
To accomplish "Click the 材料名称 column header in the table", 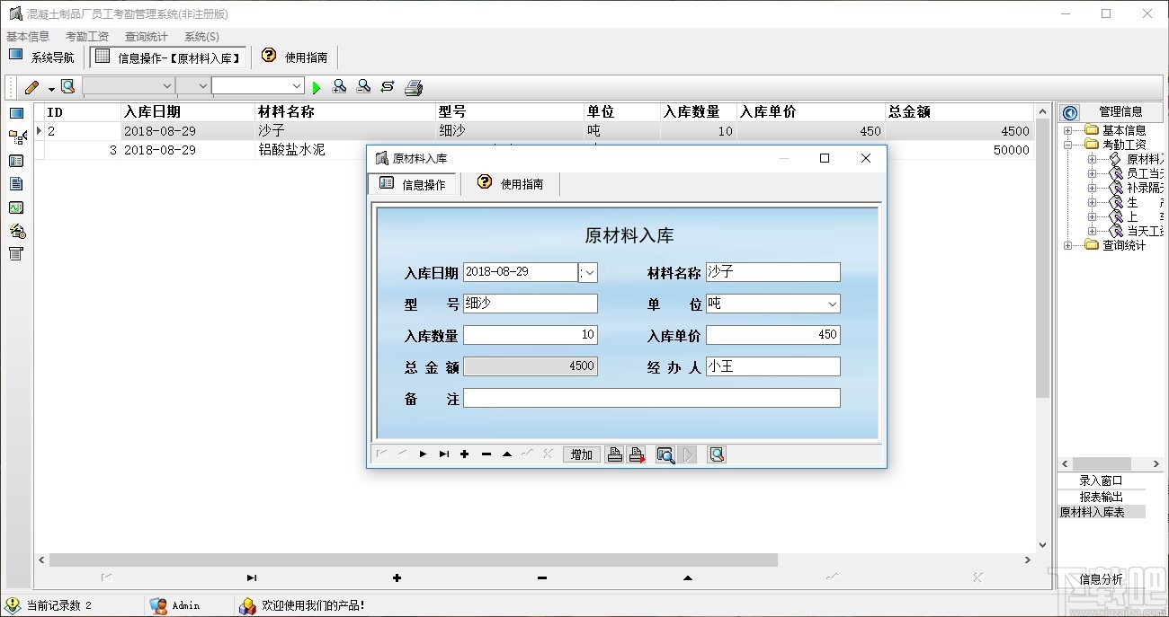I will 344,112.
